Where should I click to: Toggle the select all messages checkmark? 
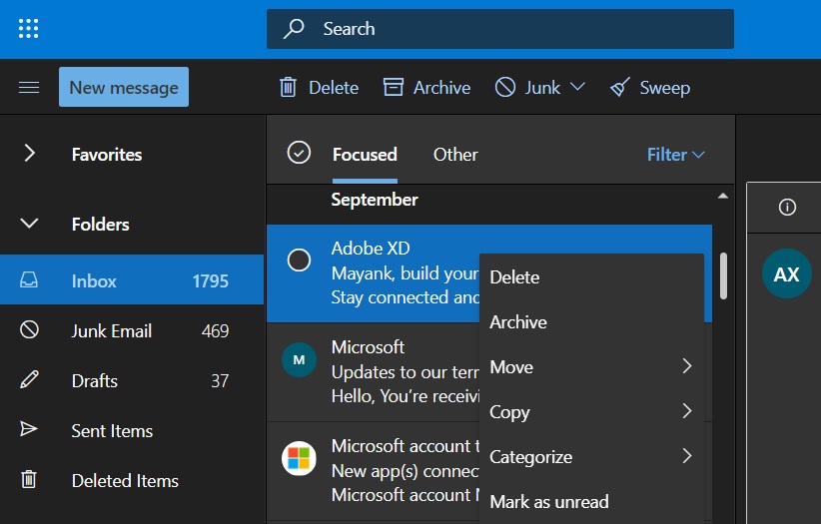298,153
